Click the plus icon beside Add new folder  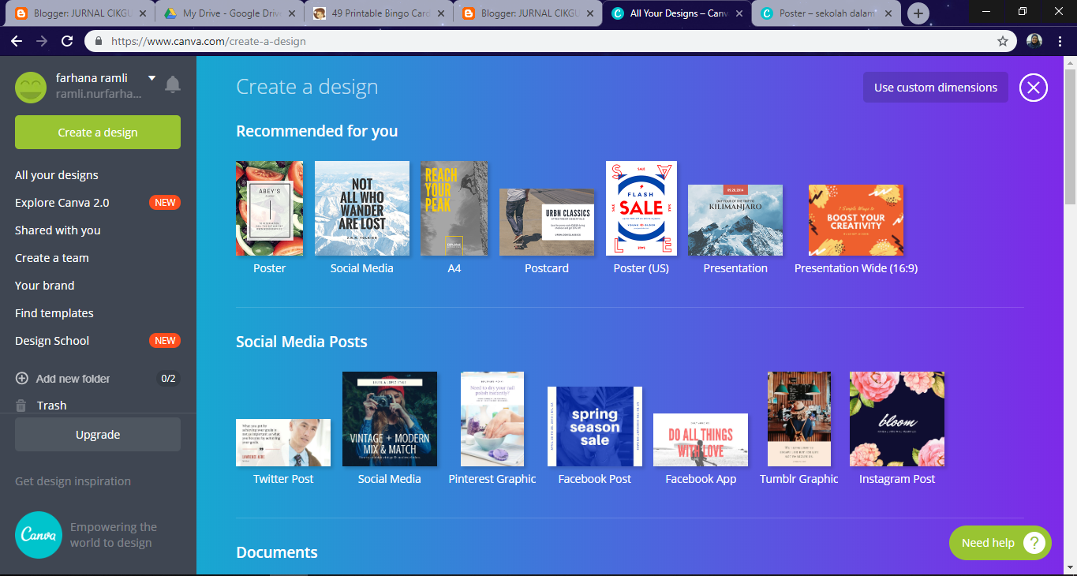22,379
